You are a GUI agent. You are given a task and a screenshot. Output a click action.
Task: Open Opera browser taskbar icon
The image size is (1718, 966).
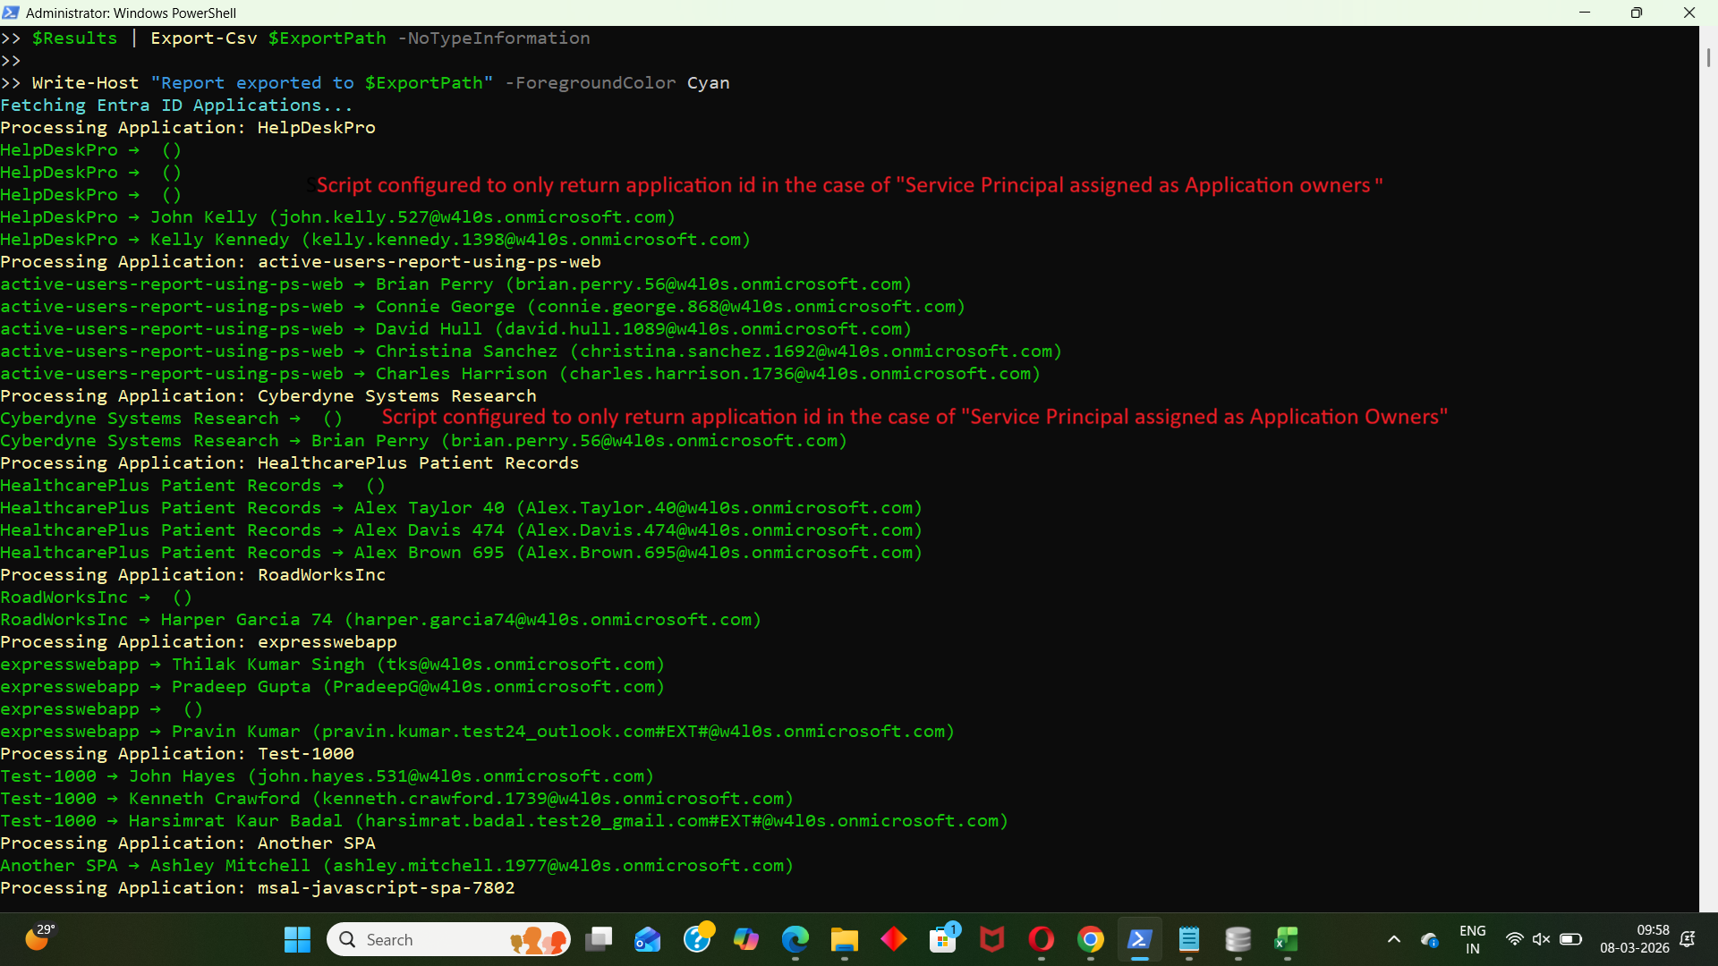pyautogui.click(x=1041, y=939)
